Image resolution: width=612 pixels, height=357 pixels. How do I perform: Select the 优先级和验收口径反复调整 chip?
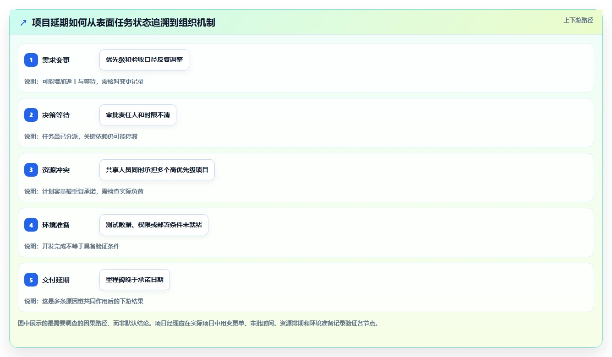coord(144,60)
